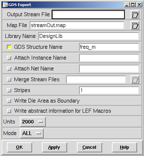Viewport: 144px width, 156px height.
Task: Click the Stripes value field showing 1
Action: [109, 90]
